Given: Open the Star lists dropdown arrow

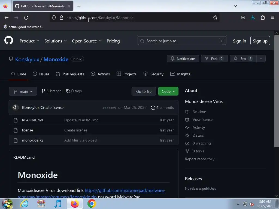Looking at the screenshot, I should pos(261,59).
